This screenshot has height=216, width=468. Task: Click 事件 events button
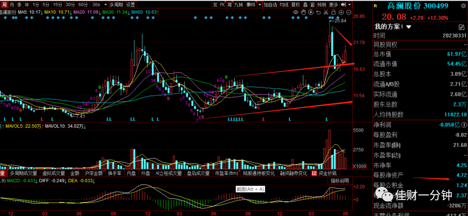click(x=251, y=4)
